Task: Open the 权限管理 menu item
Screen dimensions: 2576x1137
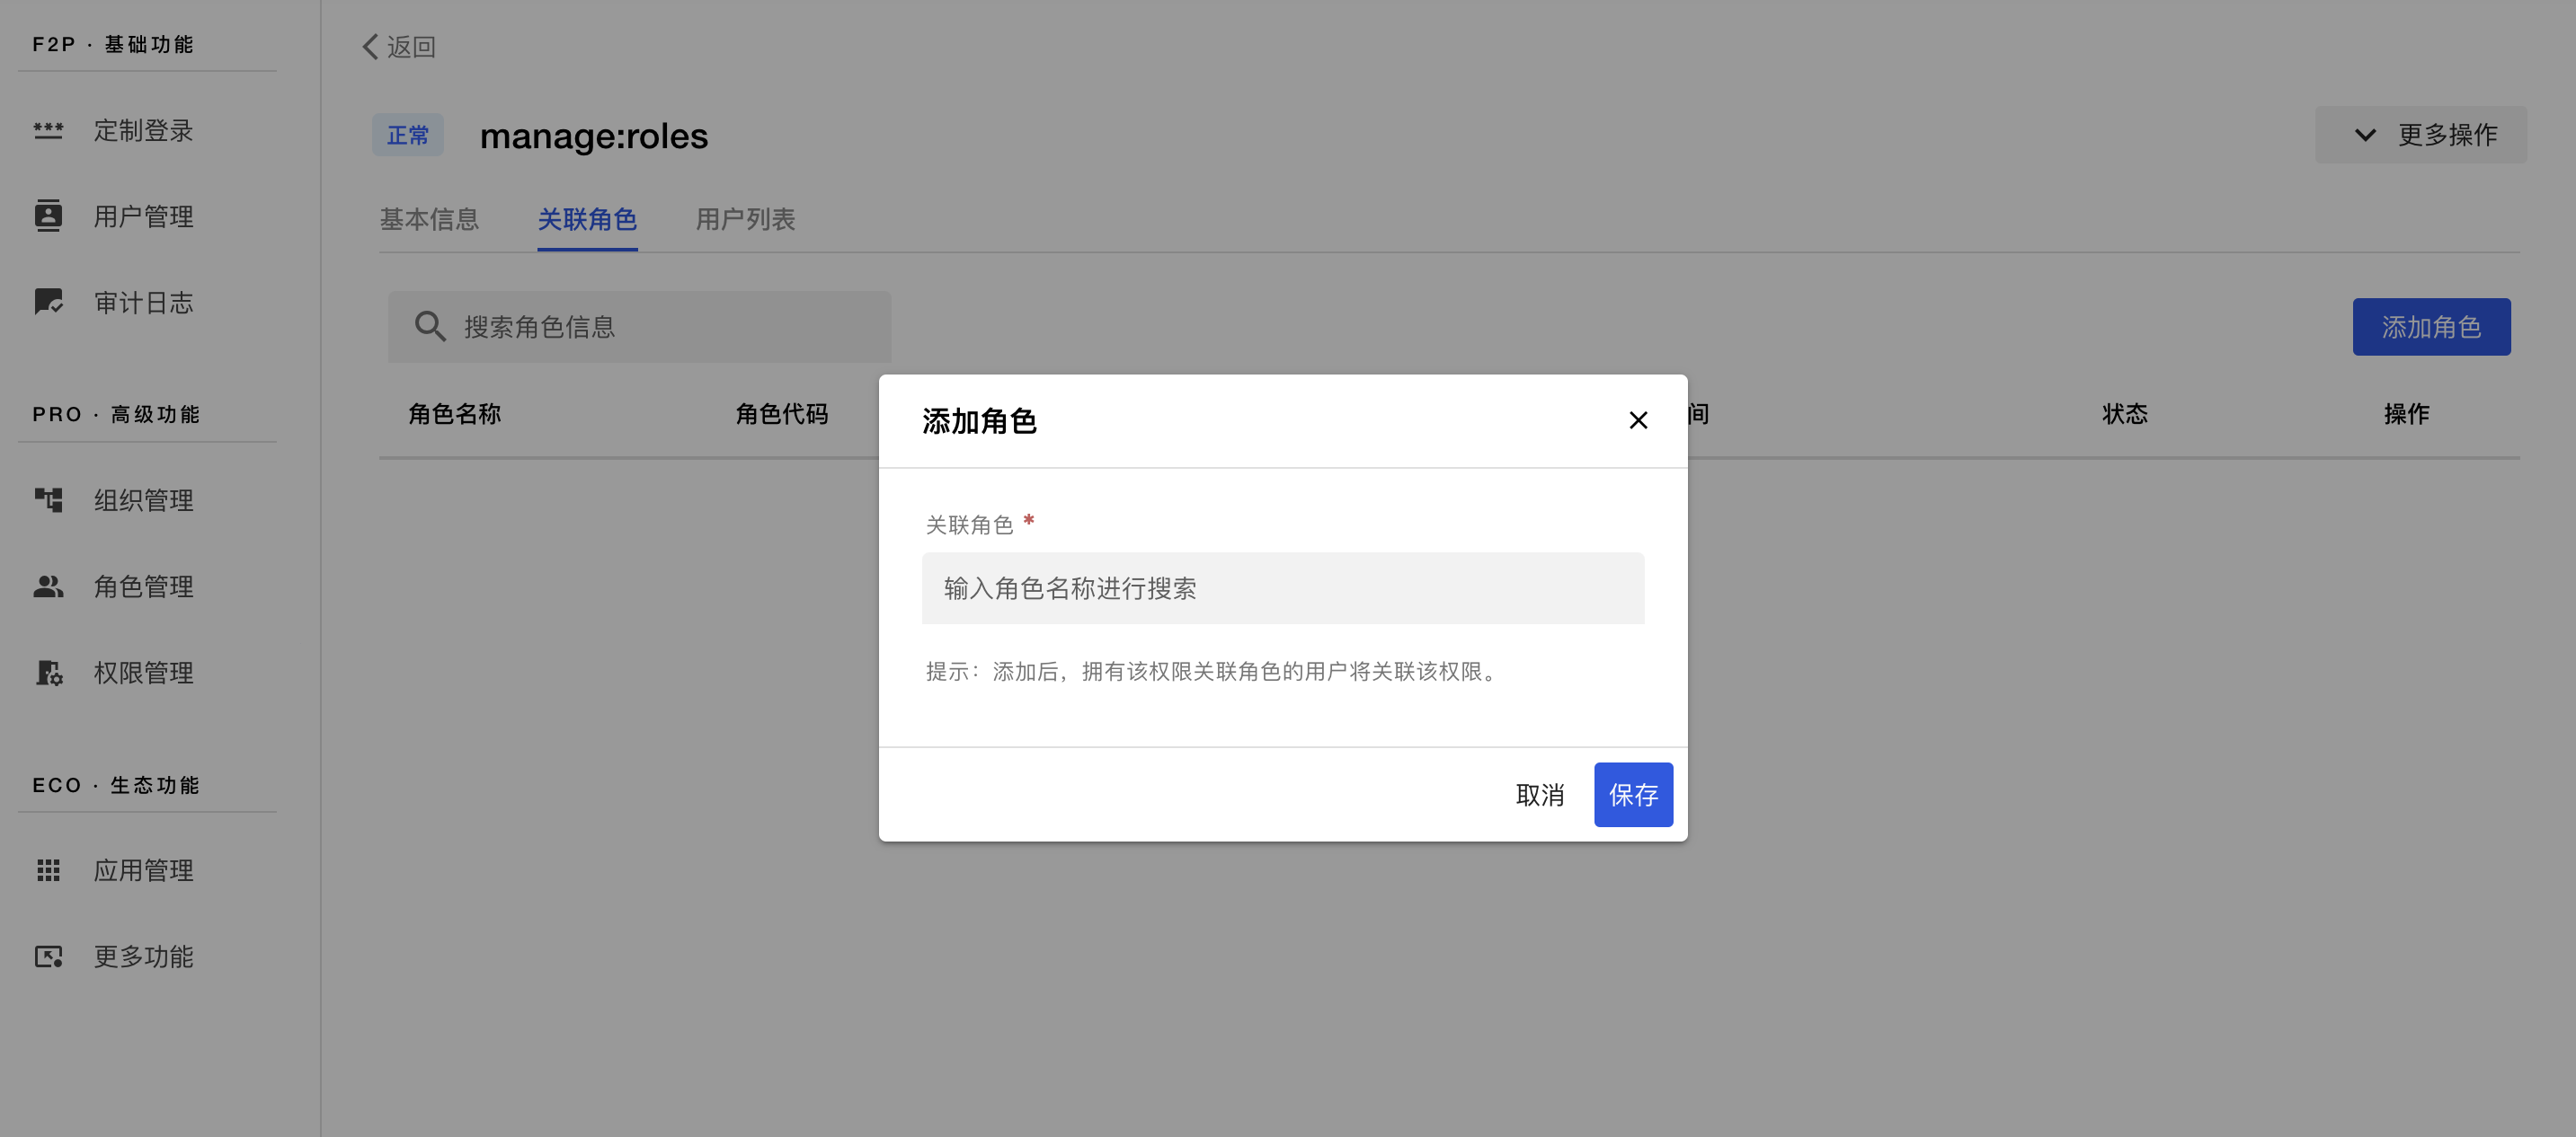Action: coord(144,673)
